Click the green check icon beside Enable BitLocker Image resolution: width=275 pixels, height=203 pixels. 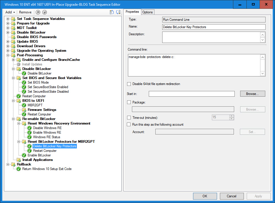tap(24, 155)
